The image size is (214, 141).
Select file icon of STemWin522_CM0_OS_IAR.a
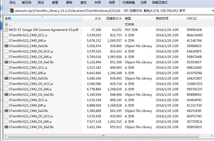pyautogui.click(x=6, y=57)
